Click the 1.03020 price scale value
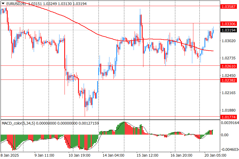This screenshot has height=159, width=239. tap(228, 41)
